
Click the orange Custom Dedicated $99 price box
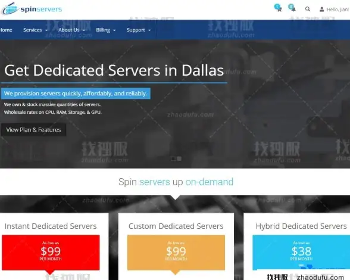(176, 253)
